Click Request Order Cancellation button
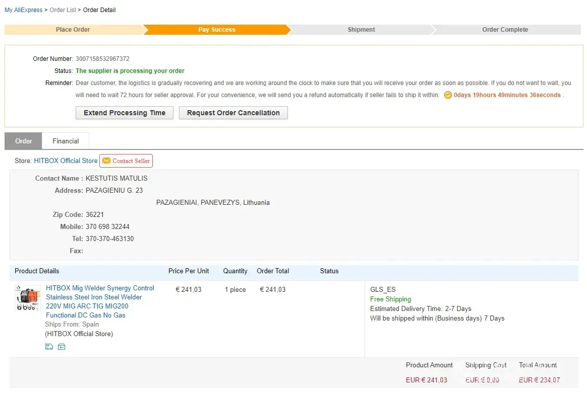Image resolution: width=587 pixels, height=393 pixels. (x=233, y=113)
